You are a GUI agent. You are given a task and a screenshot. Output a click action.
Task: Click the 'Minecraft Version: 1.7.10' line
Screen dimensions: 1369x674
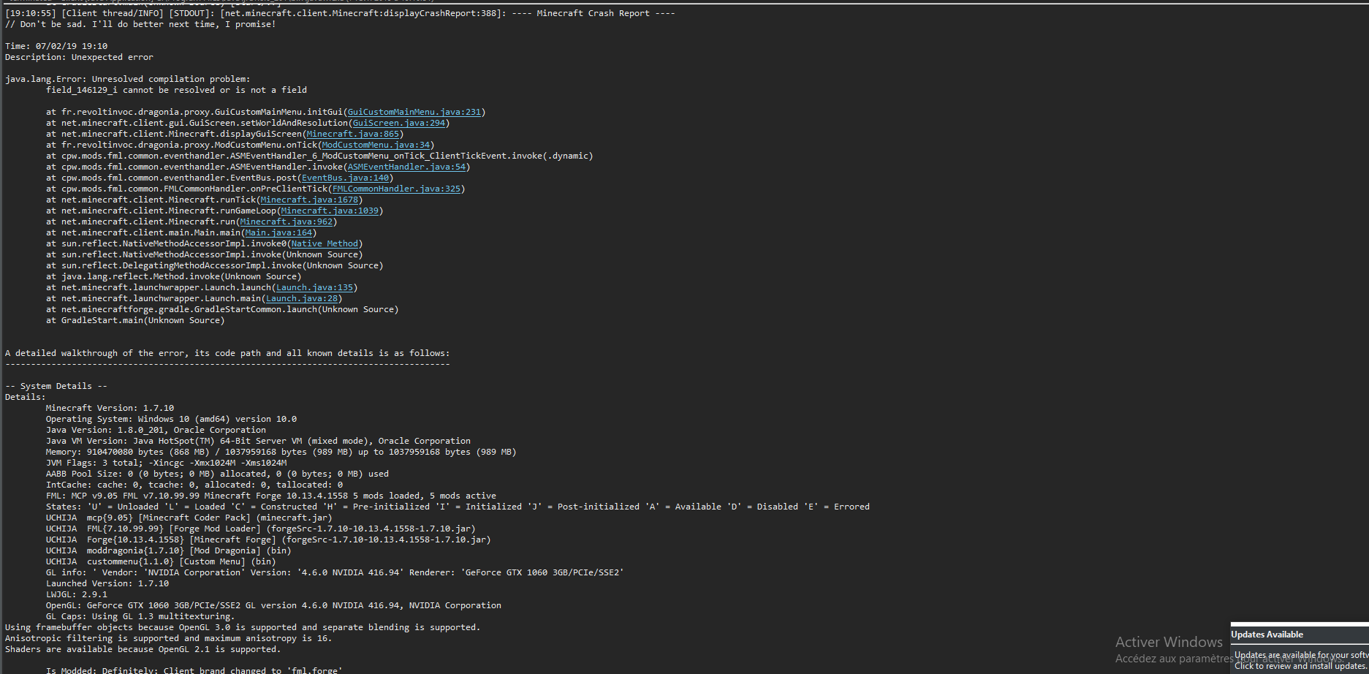[110, 408]
